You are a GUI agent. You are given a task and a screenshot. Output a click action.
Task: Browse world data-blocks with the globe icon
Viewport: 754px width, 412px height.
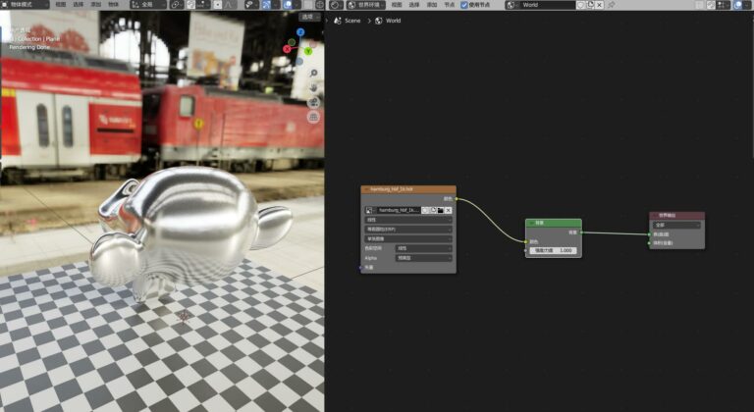[512, 5]
